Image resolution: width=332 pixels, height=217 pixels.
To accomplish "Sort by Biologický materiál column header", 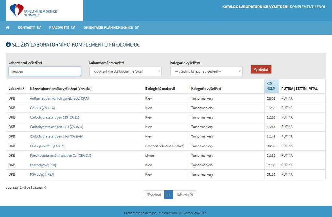I will pos(166,86).
